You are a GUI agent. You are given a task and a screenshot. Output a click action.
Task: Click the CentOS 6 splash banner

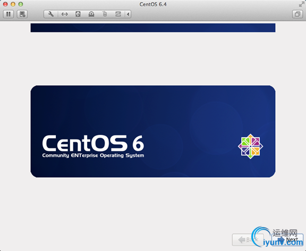pyautogui.click(x=153, y=131)
